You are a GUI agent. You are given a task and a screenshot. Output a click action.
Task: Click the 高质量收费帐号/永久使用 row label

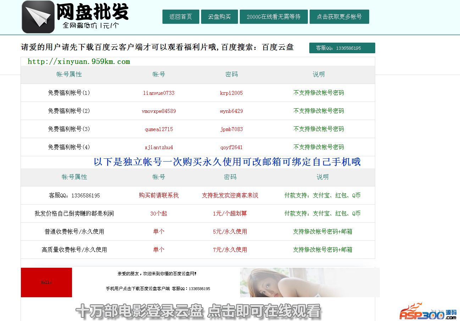(74, 250)
